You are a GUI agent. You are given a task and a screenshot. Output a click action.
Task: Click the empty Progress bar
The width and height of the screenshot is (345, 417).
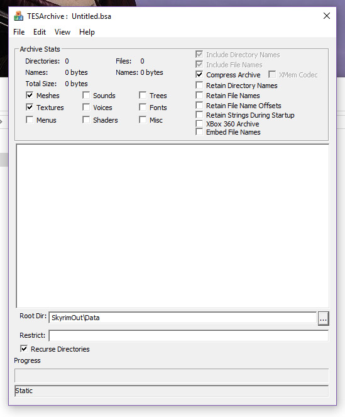coord(172,375)
